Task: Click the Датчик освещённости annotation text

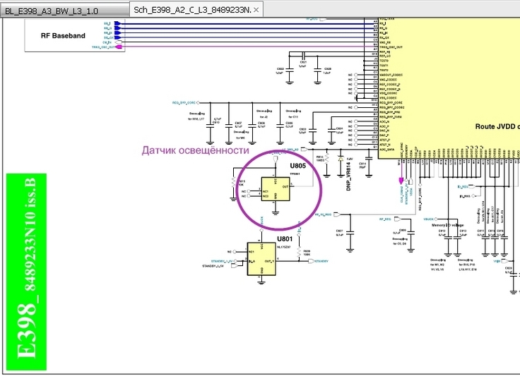Action: click(195, 150)
